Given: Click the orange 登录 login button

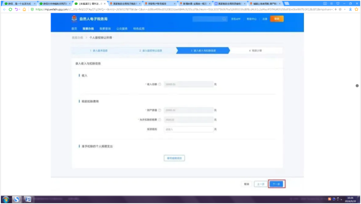Looking at the screenshot, I should (277, 19).
